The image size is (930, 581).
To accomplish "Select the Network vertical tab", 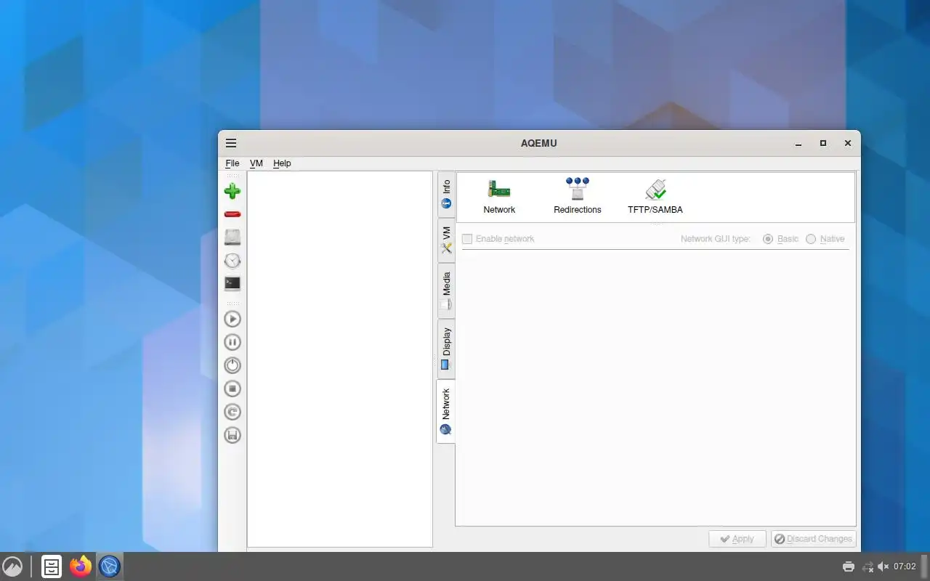I will (x=446, y=412).
